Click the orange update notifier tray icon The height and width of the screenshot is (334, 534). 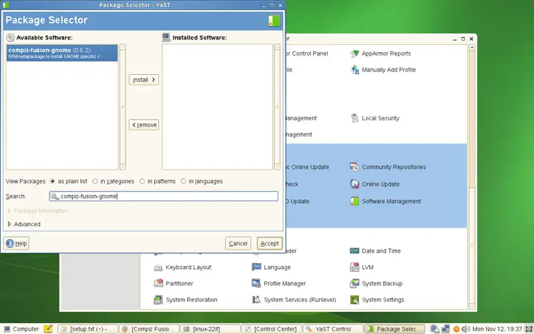pos(456,329)
